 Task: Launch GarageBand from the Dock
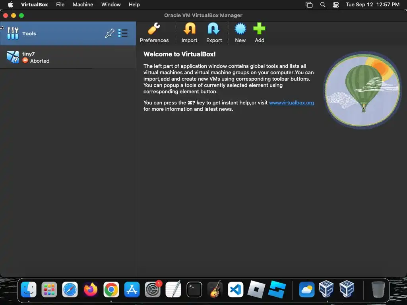215,290
